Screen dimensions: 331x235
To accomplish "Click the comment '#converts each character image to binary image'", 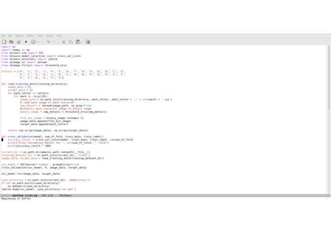I will pos(56,109).
